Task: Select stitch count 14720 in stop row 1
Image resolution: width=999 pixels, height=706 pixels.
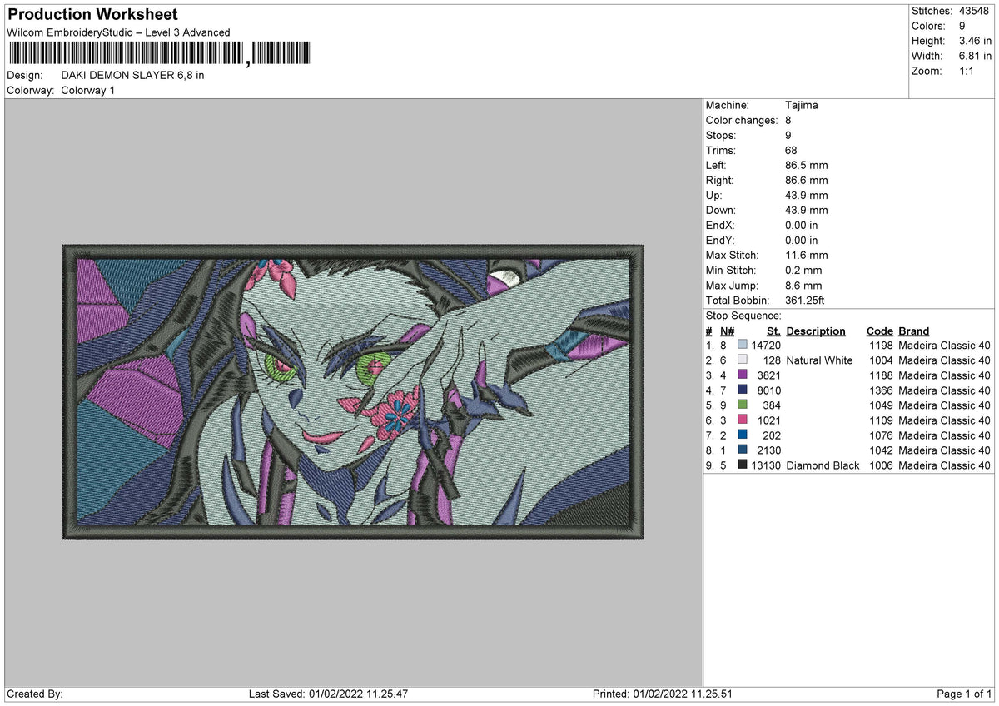Action: (765, 346)
